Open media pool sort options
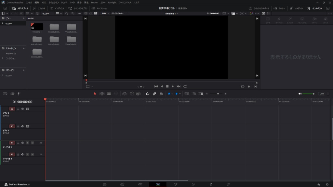 (73, 13)
